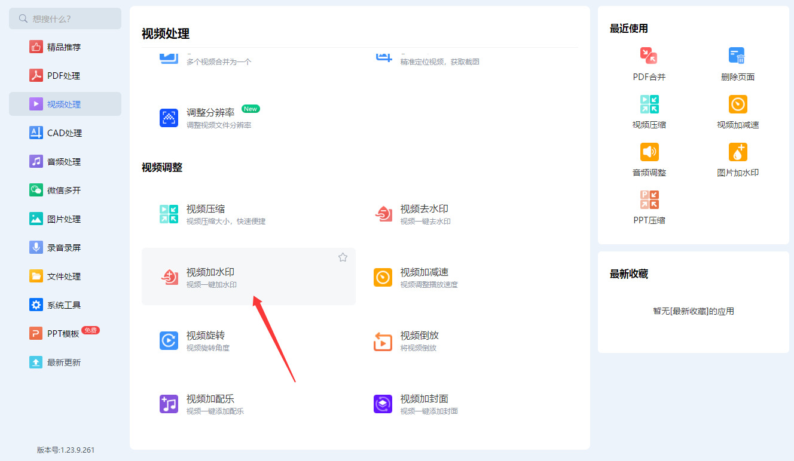This screenshot has height=461, width=794.
Task: Click the New badge beside 调整分辨率
Action: [x=251, y=109]
